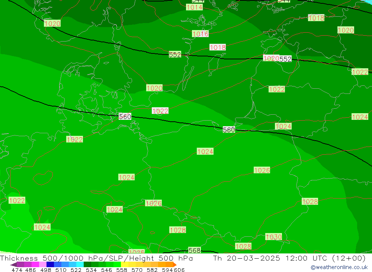Select the 1026 label right of 1024 cluster
The image size is (372, 272).
click(x=153, y=203)
